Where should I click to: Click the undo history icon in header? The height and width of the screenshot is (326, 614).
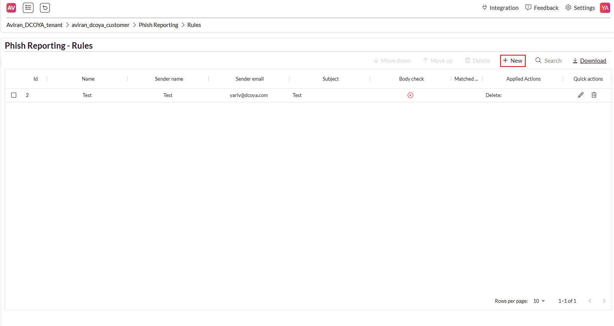pyautogui.click(x=45, y=8)
